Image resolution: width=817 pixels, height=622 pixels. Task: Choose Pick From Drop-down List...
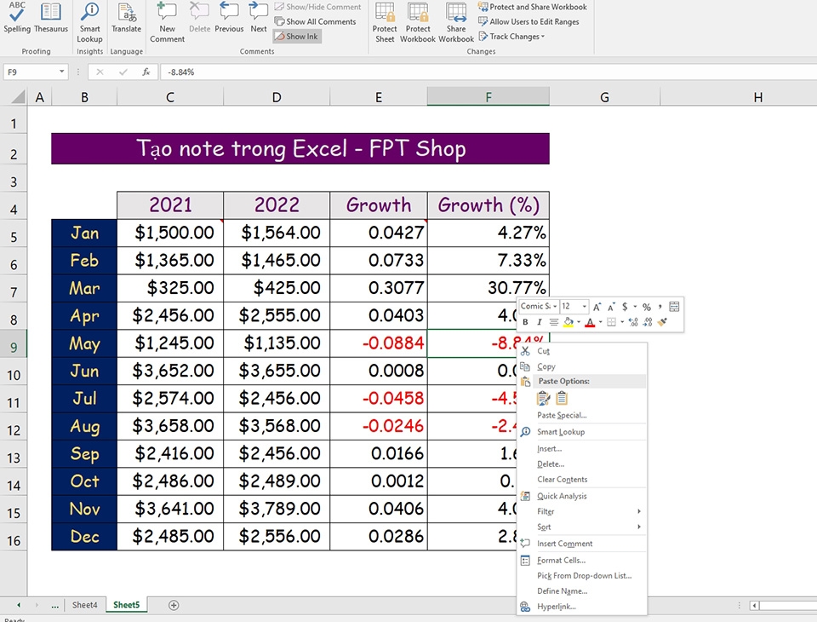point(582,575)
